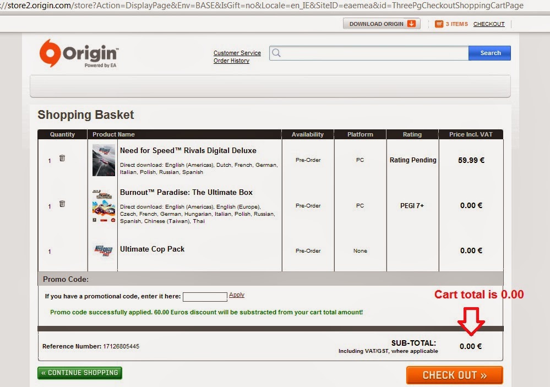Click the magnifier icon in the search box
This screenshot has width=550, height=387.
pyautogui.click(x=276, y=53)
